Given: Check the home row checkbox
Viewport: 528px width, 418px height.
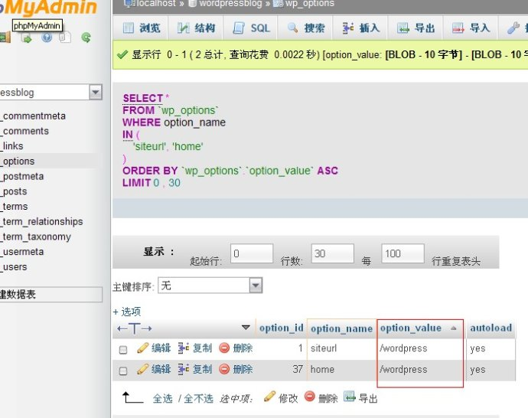Looking at the screenshot, I should [123, 371].
